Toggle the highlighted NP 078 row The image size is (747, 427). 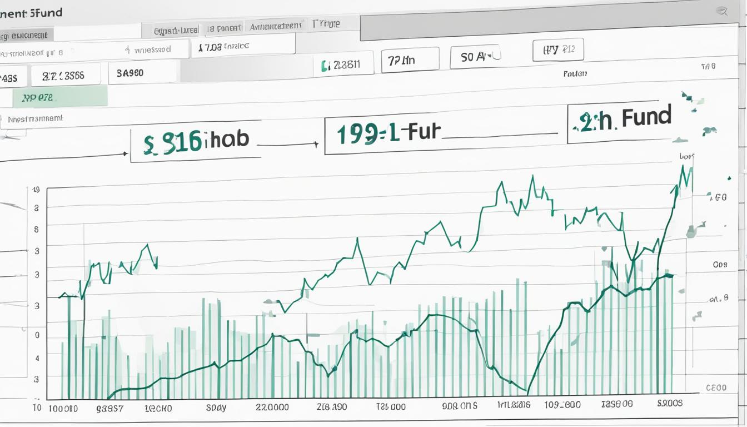point(61,96)
